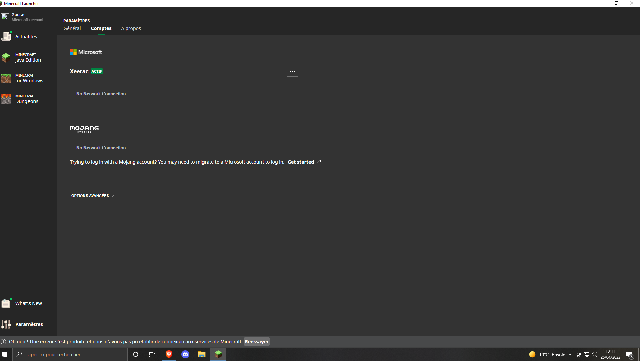Open File Explorer from the taskbar
Image resolution: width=640 pixels, height=361 pixels.
[x=202, y=354]
